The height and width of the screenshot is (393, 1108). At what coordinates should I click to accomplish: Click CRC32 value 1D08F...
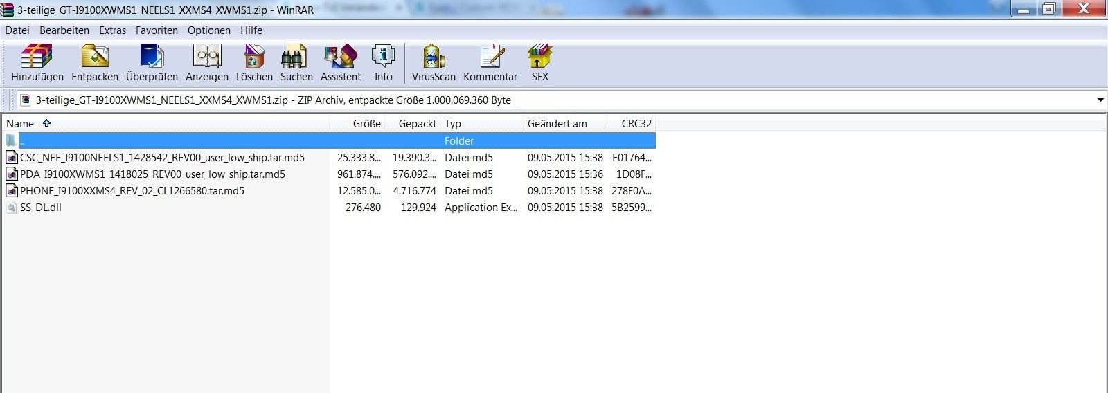(634, 174)
